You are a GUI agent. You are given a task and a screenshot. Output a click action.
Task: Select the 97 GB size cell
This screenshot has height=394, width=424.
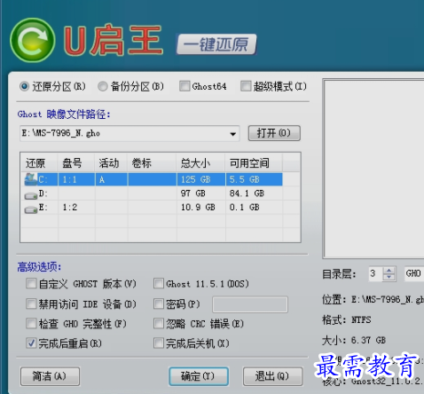200,193
